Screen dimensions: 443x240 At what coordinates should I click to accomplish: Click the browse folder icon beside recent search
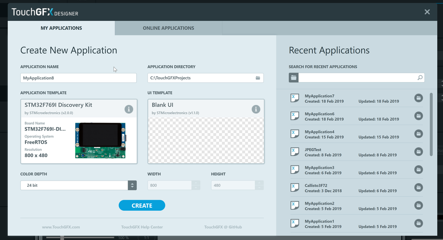pyautogui.click(x=294, y=78)
